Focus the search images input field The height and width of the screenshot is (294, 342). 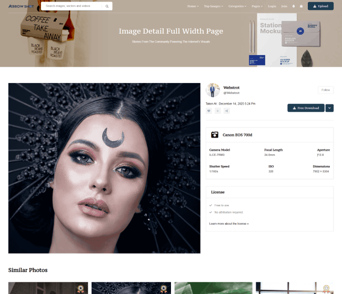73,6
